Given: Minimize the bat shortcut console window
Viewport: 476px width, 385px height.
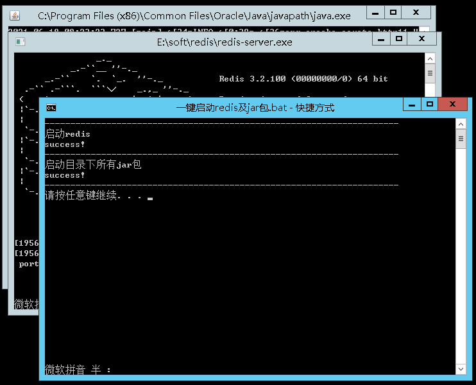Looking at the screenshot, I should pos(412,105).
